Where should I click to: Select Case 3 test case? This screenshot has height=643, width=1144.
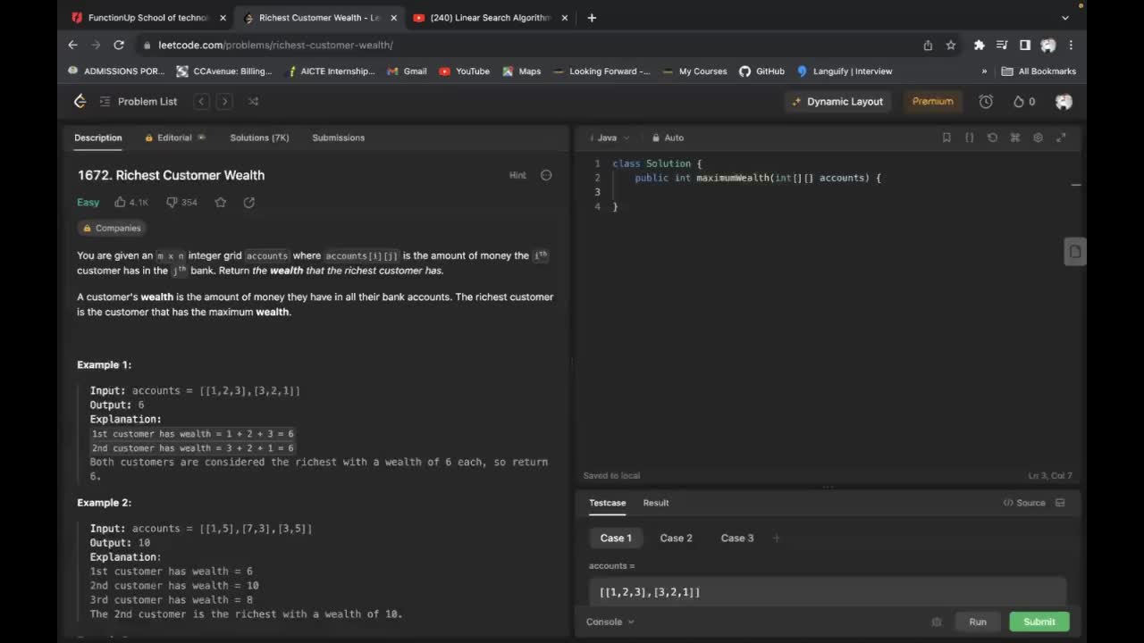click(737, 538)
